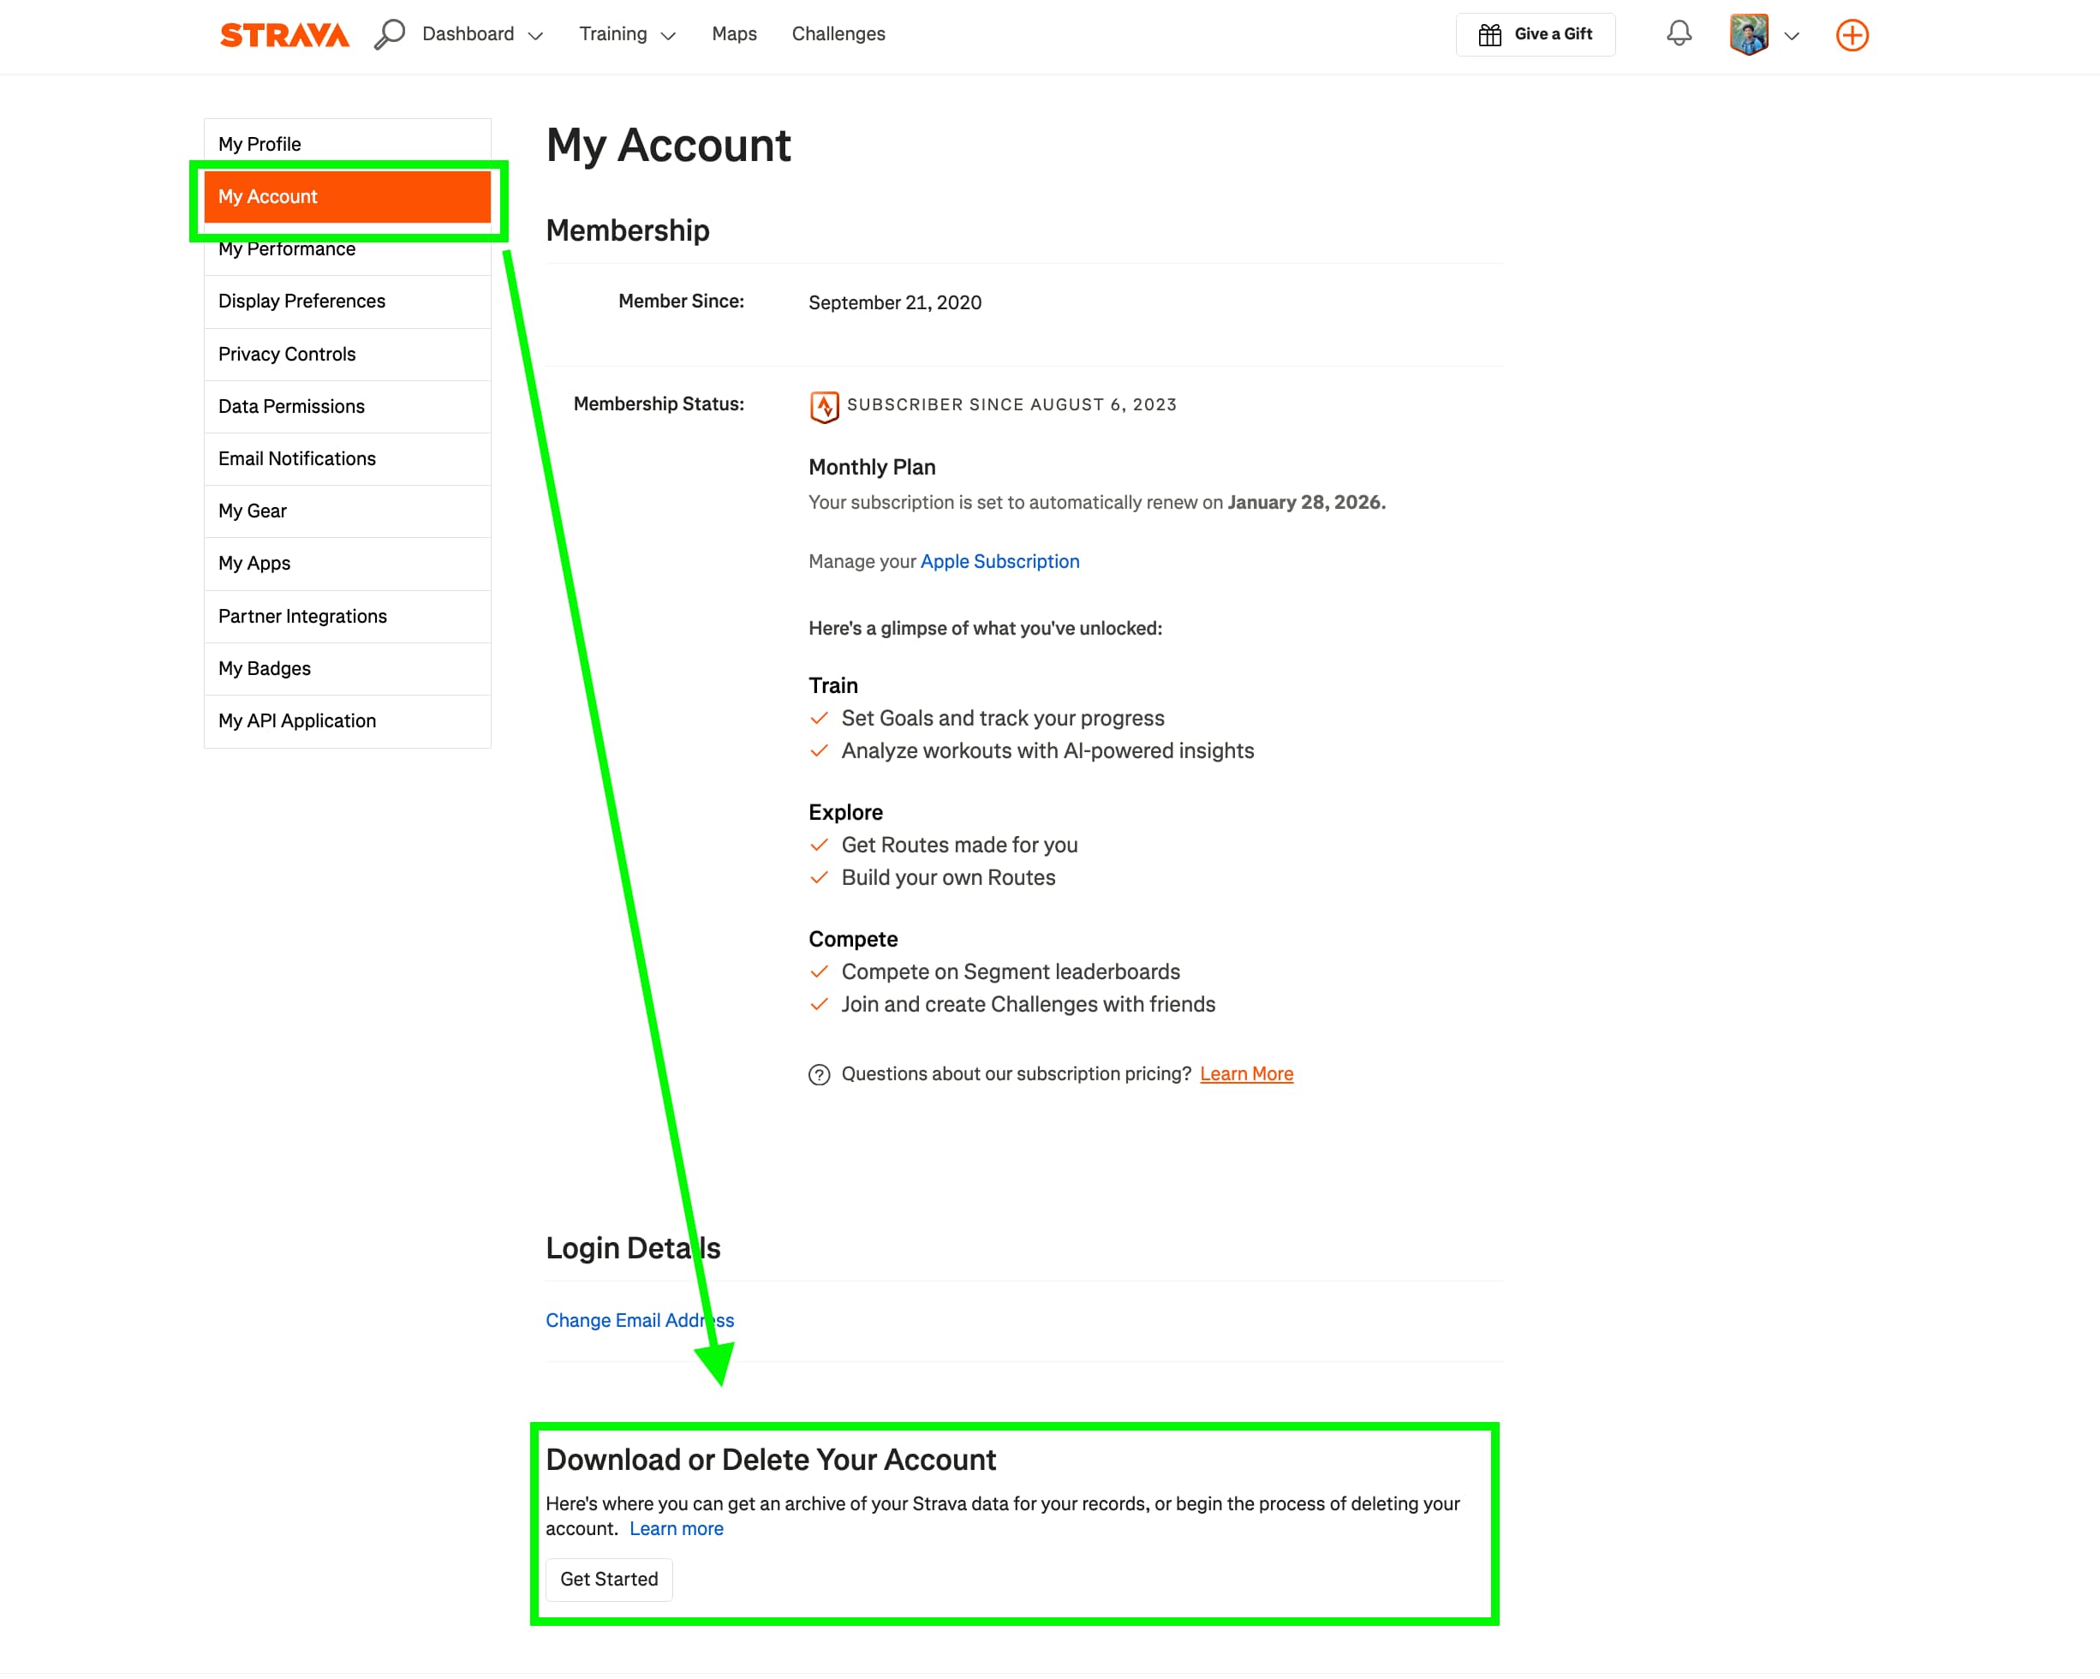Click Get Started to download or delete account
The height and width of the screenshot is (1679, 2100).
pyautogui.click(x=609, y=1579)
